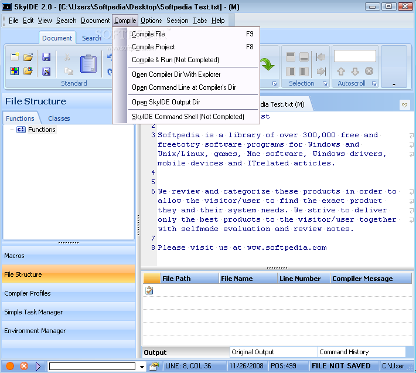Viewport: 416px width, 373px height.
Task: Open the Document menu in menu bar
Action: tap(96, 21)
